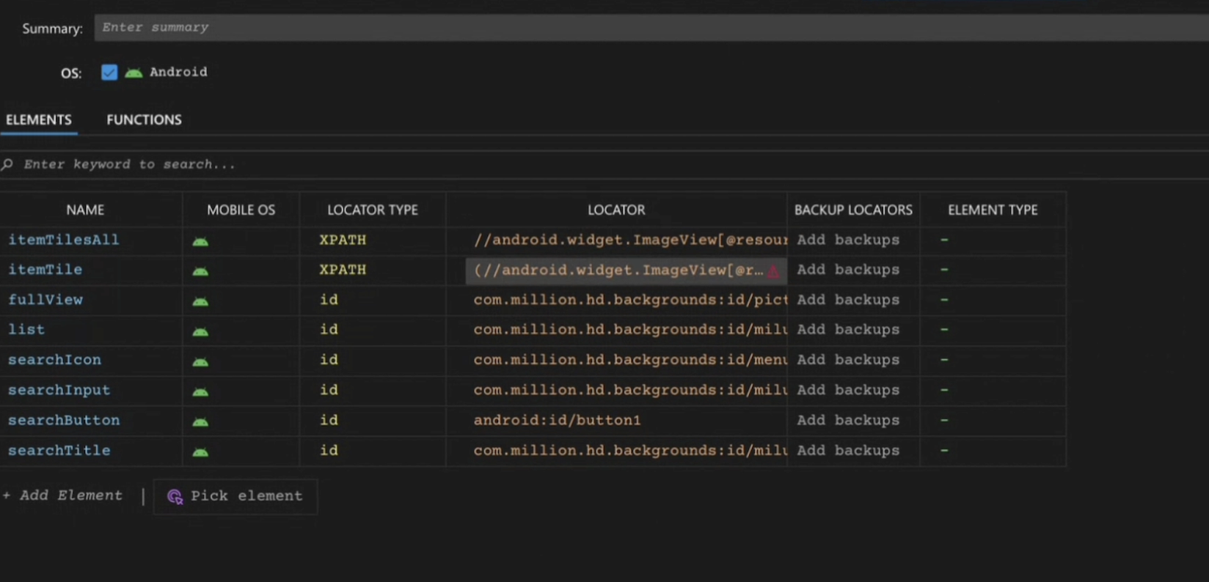The width and height of the screenshot is (1209, 582).
Task: Click the LOCATOR column header
Action: tap(616, 210)
